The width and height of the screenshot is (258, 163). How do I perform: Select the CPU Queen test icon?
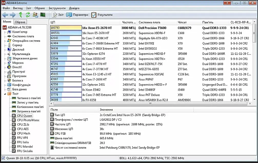(x=14, y=116)
